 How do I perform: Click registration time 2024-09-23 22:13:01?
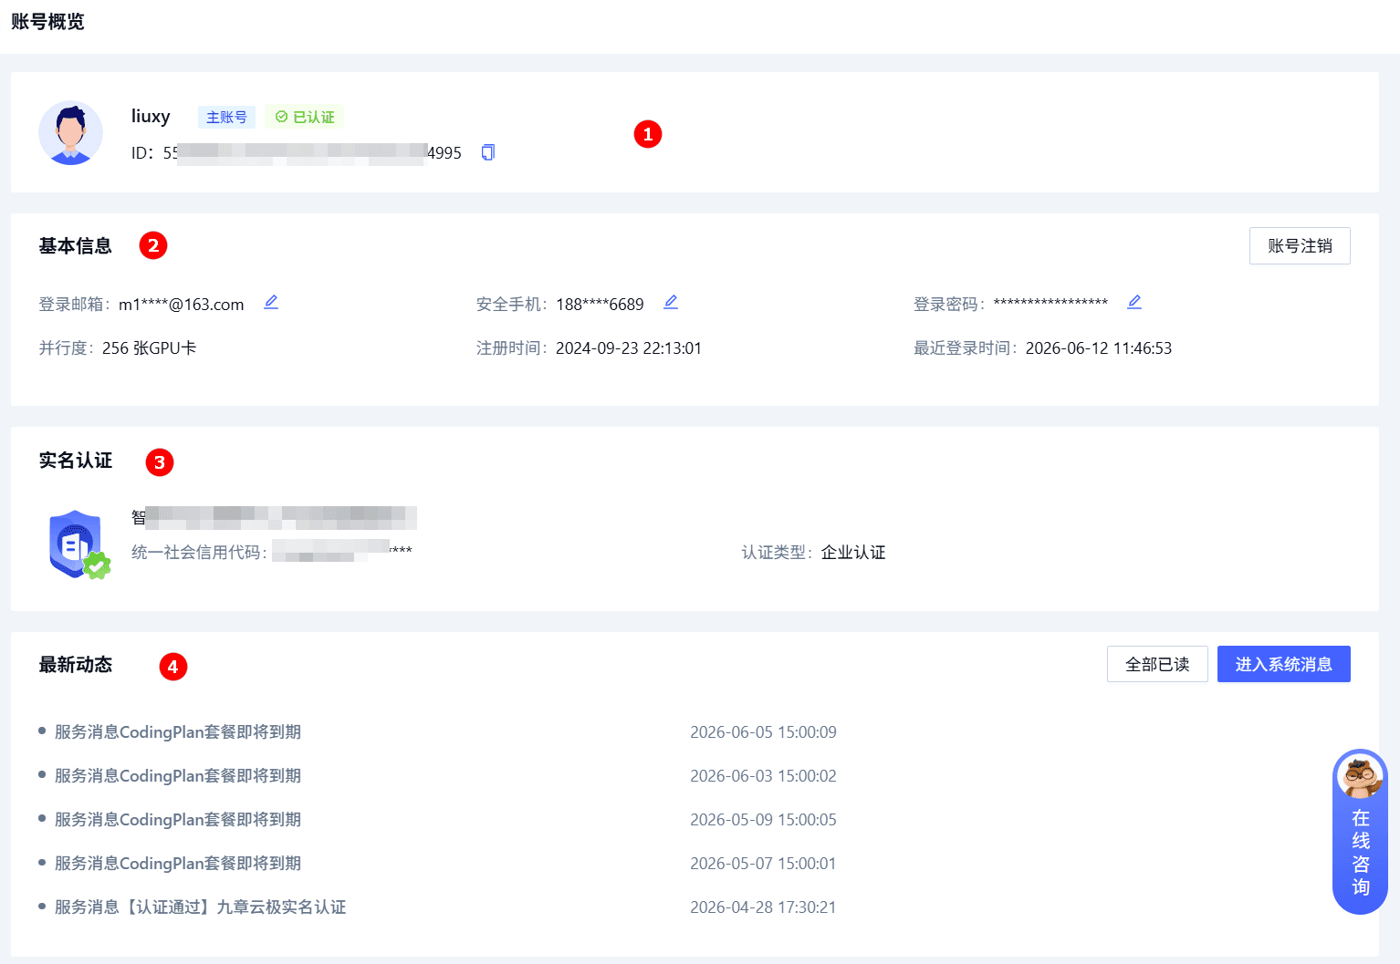coord(629,347)
